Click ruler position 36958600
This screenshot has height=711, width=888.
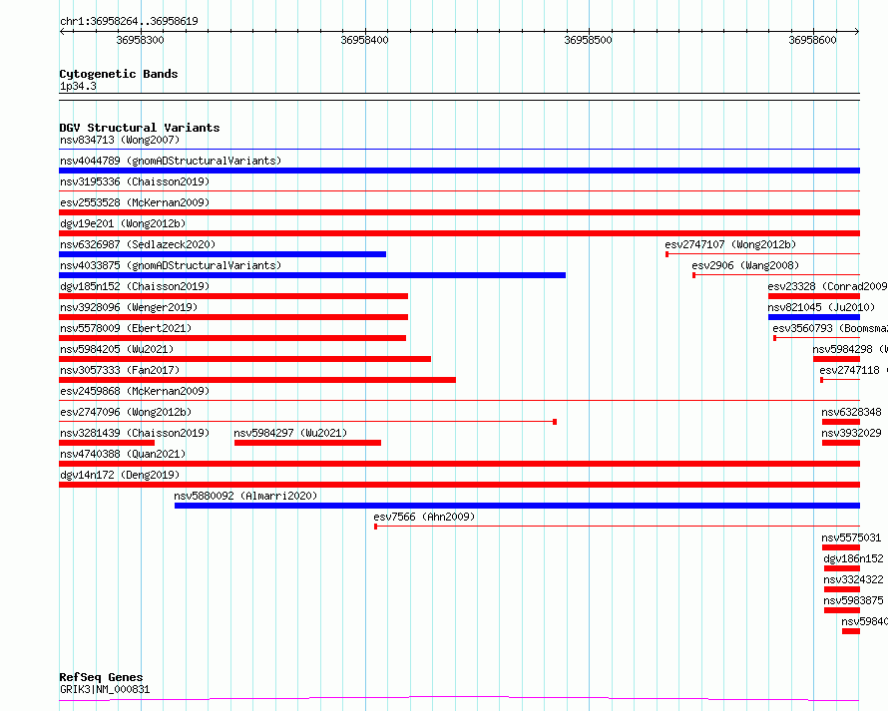pyautogui.click(x=812, y=40)
